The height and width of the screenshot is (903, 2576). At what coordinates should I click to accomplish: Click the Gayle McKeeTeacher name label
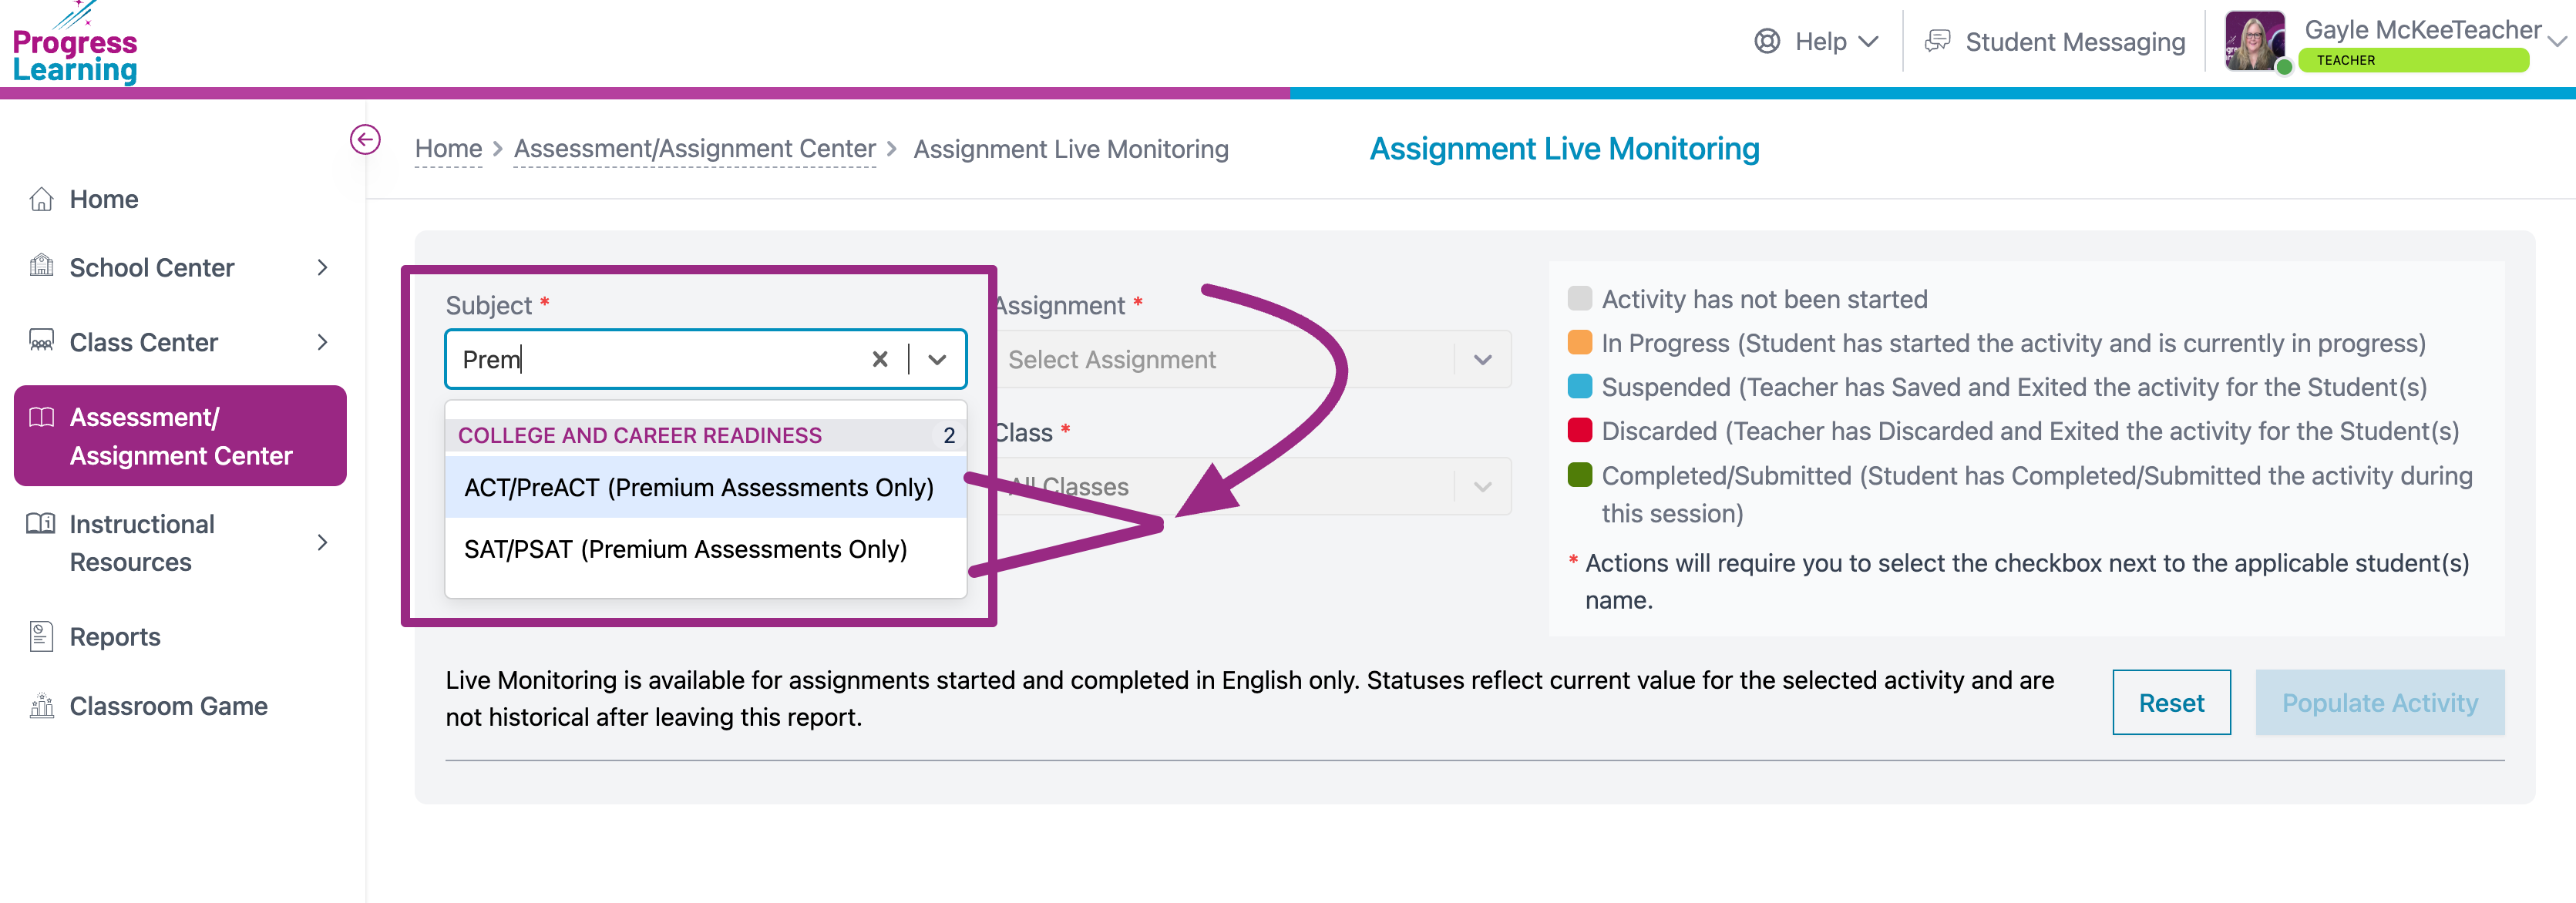coord(2422,30)
